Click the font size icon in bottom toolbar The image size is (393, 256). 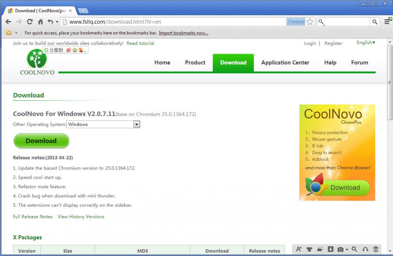[x=299, y=249]
